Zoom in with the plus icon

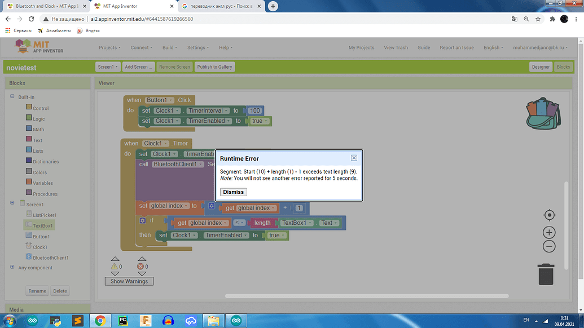[549, 232]
